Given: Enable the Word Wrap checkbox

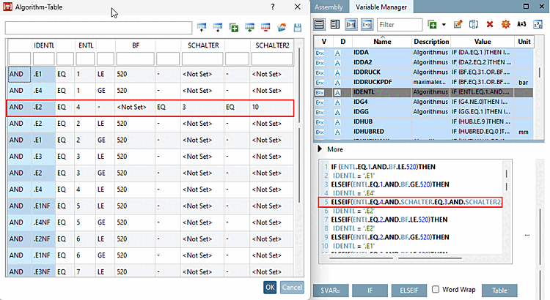Looking at the screenshot, I should point(436,289).
